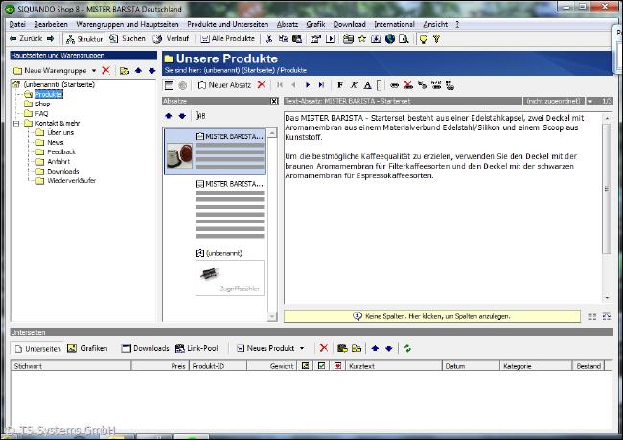
Task: Go to next paragraph with blue arrow
Action: coord(308,85)
